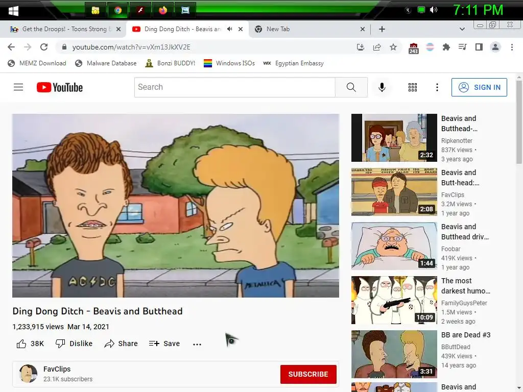Image resolution: width=523 pixels, height=392 pixels.
Task: Open the Windows ISOs bookmark
Action: point(229,63)
